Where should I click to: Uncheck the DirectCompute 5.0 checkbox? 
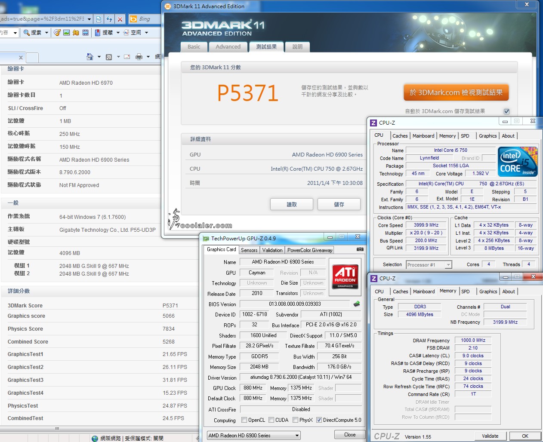(319, 420)
